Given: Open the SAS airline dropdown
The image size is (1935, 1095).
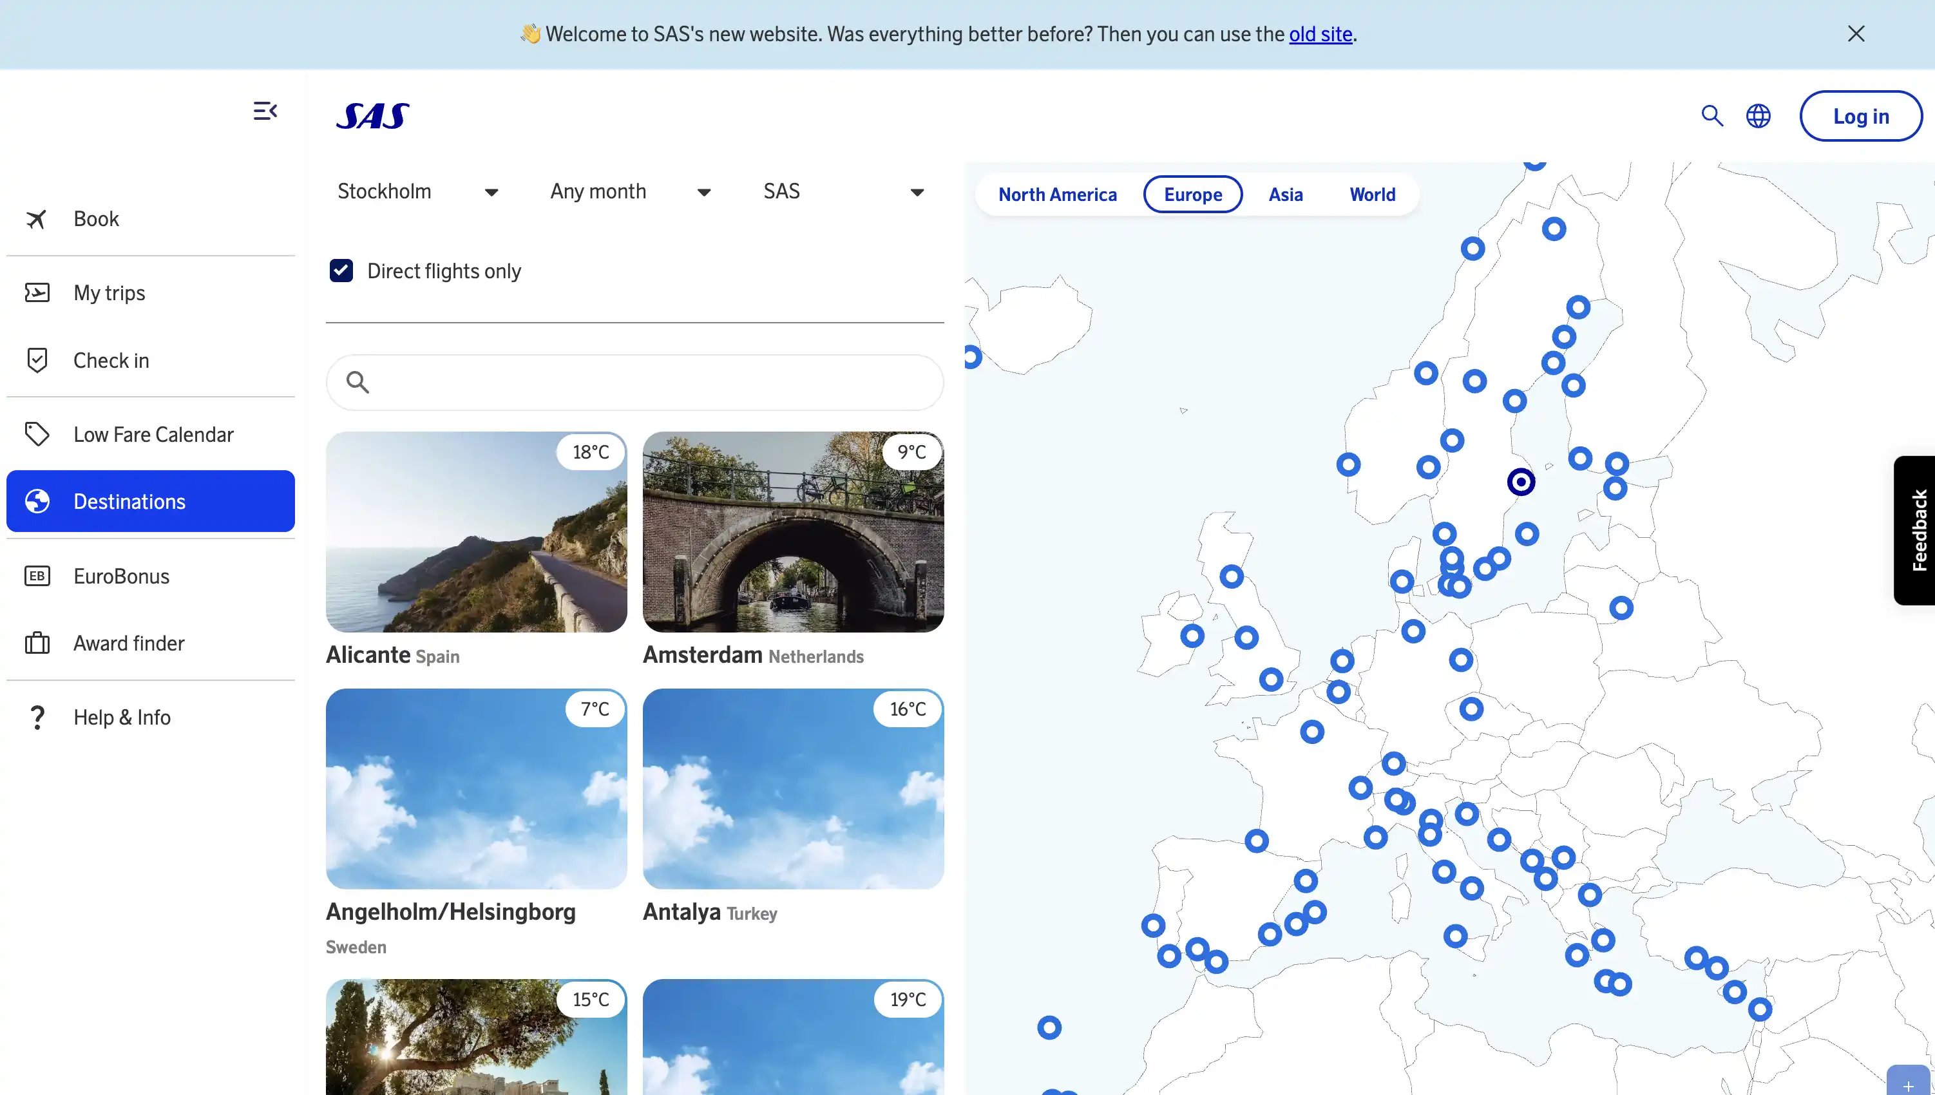Looking at the screenshot, I should click(x=844, y=192).
